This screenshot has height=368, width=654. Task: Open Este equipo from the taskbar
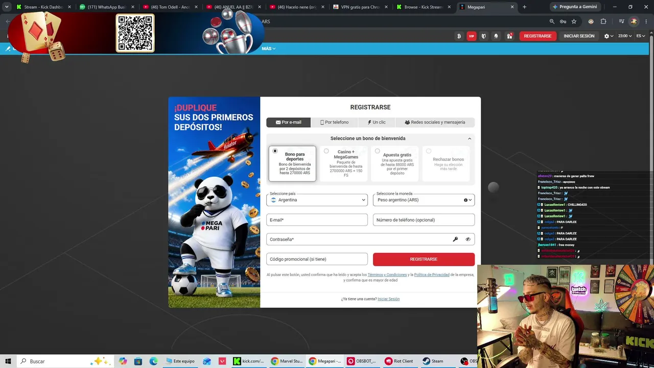pyautogui.click(x=180, y=361)
